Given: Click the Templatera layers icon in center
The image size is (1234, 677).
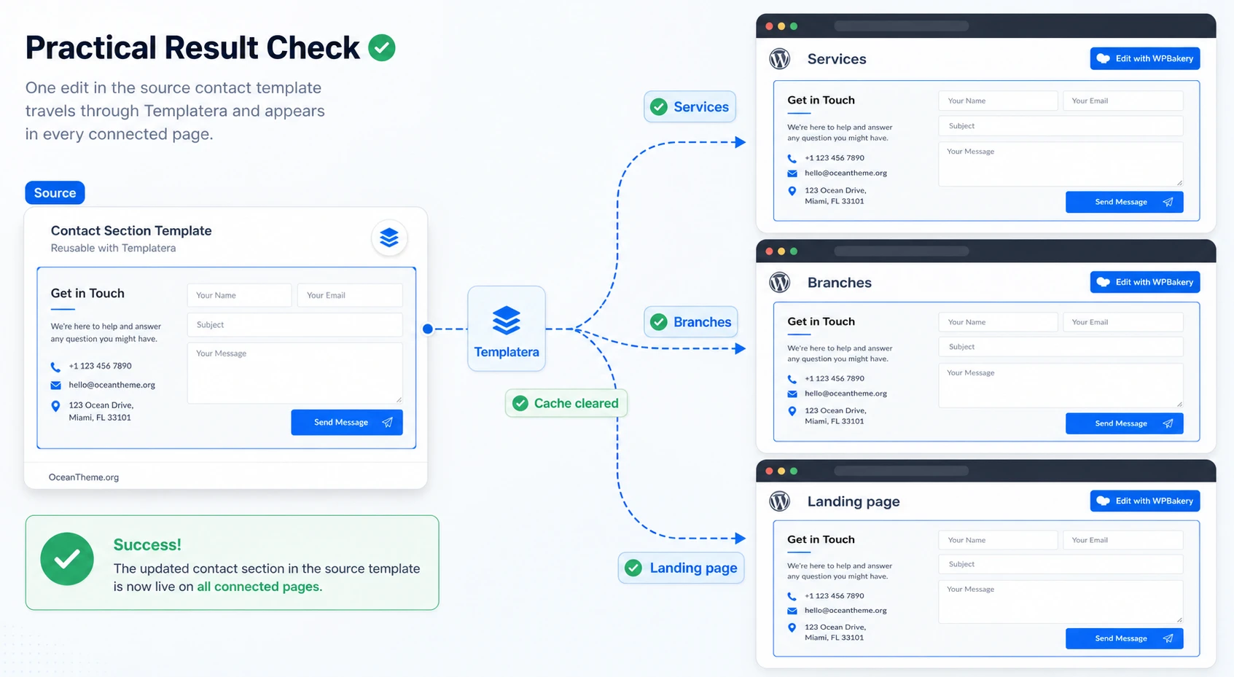Looking at the screenshot, I should [x=507, y=321].
